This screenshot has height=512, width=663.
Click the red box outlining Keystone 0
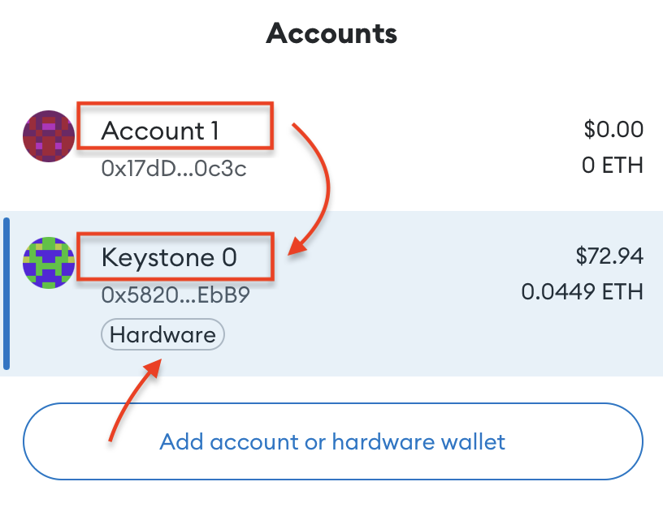175,234
